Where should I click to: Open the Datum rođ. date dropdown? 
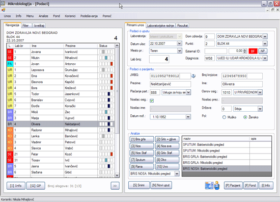pos(188,117)
